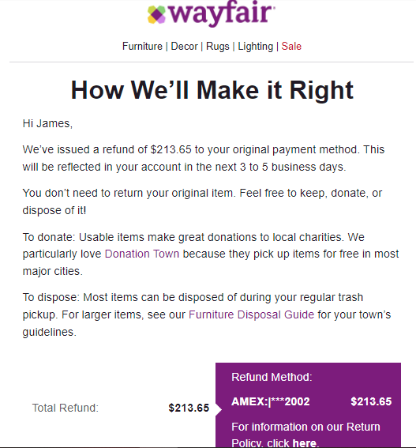Click the Refund Method heading in purple box
Screen dimensions: 416x448
(272, 377)
